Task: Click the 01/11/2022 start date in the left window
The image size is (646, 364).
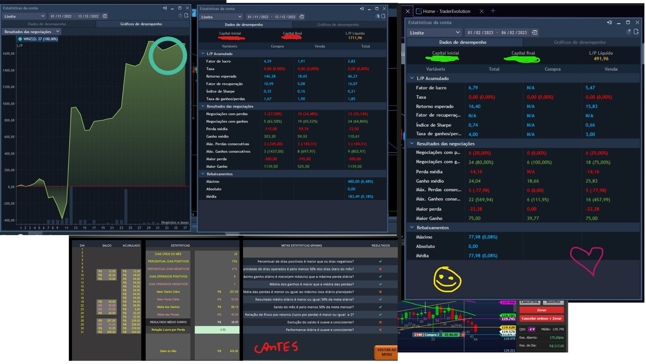Action: [x=61, y=16]
